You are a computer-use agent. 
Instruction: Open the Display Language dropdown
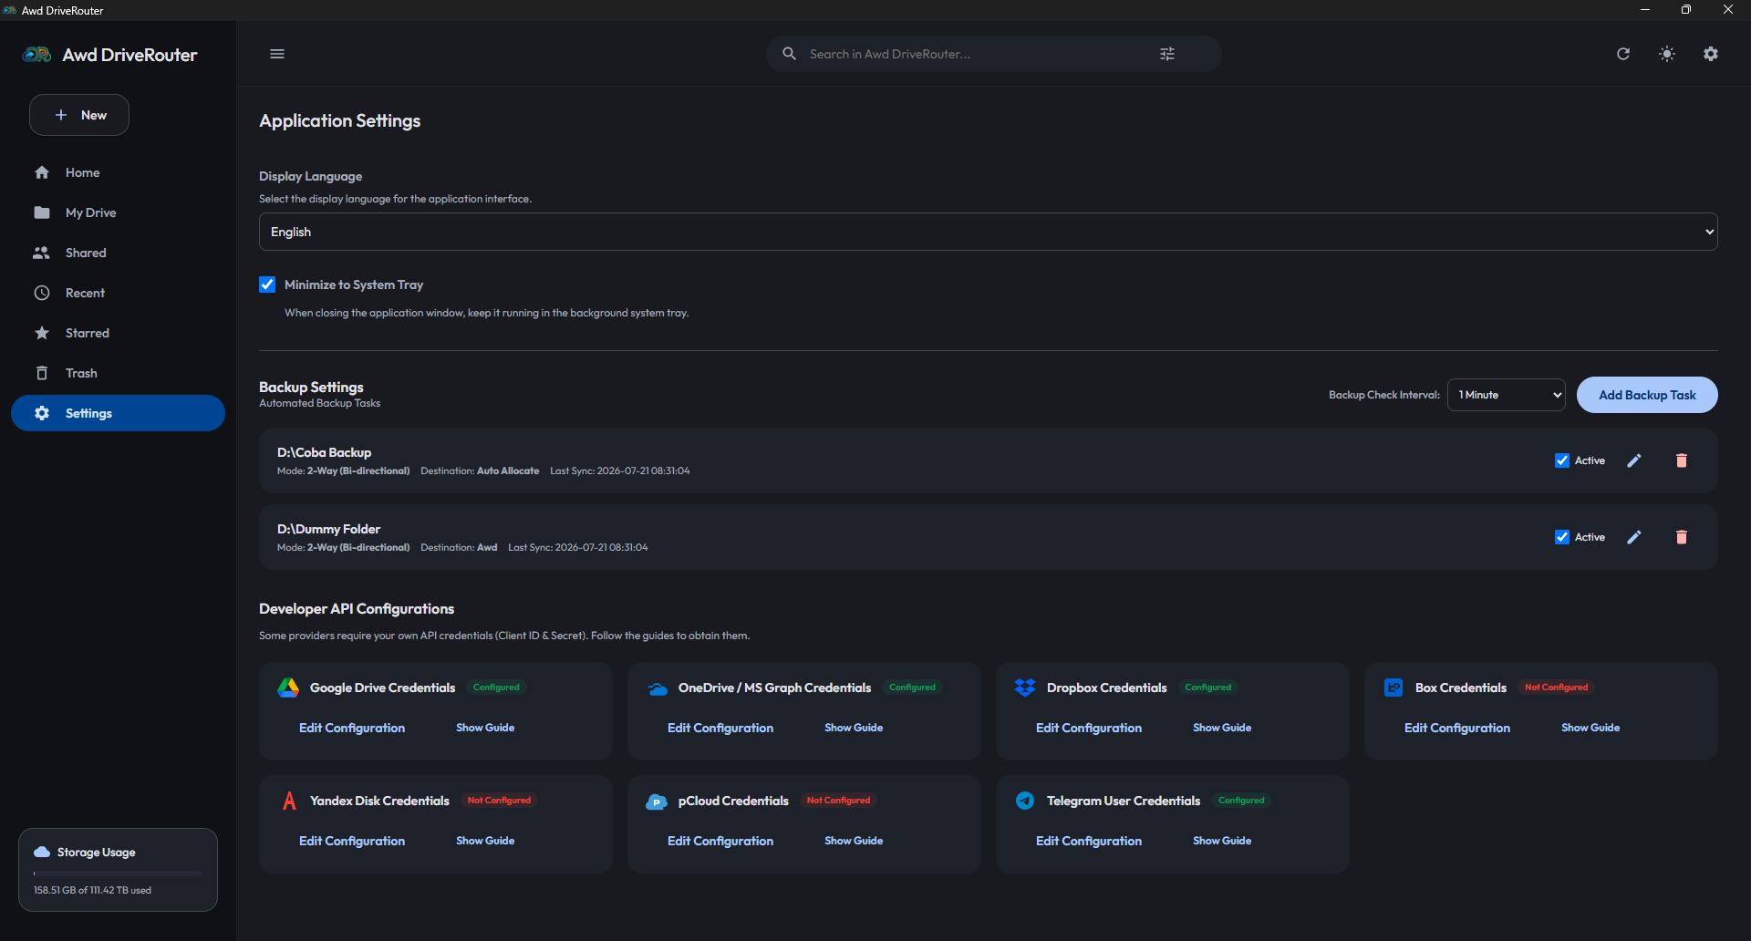[989, 232]
